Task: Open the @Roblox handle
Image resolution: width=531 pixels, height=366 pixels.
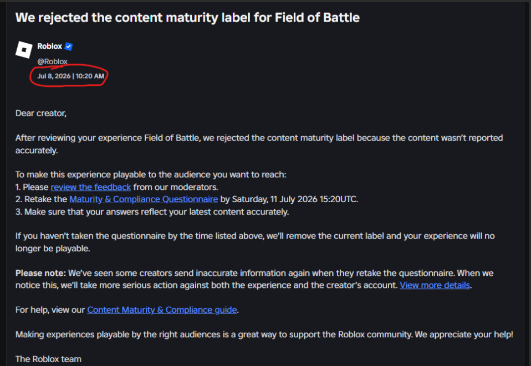Action: click(x=52, y=61)
